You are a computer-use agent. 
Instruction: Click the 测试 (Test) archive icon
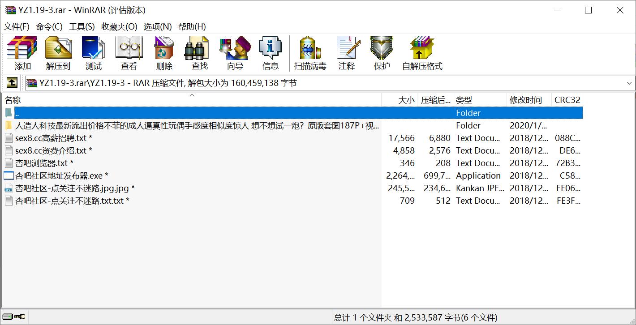(94, 48)
